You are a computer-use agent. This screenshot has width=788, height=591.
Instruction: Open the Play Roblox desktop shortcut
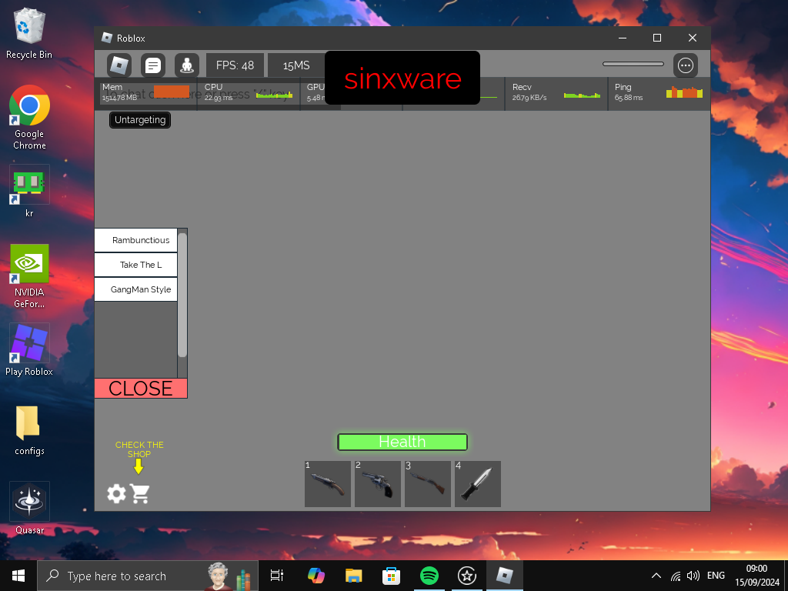29,350
